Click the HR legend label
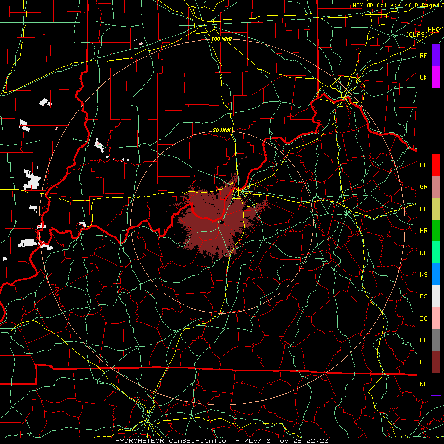This screenshot has height=444, width=444. 423,231
